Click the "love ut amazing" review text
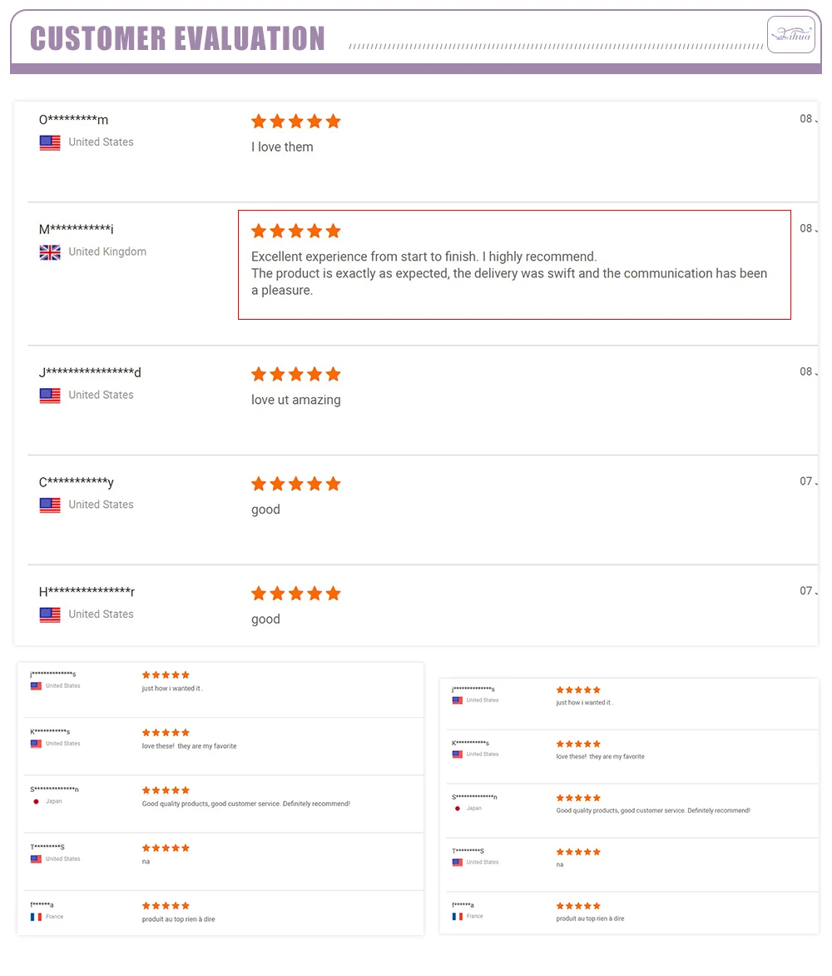The image size is (832, 976). pyautogui.click(x=296, y=400)
